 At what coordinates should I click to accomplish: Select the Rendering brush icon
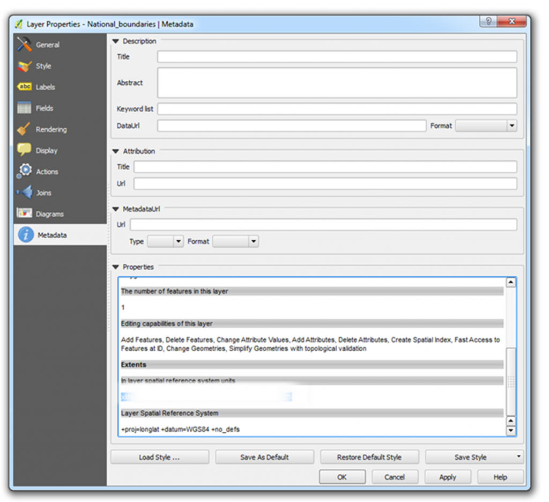pos(24,129)
